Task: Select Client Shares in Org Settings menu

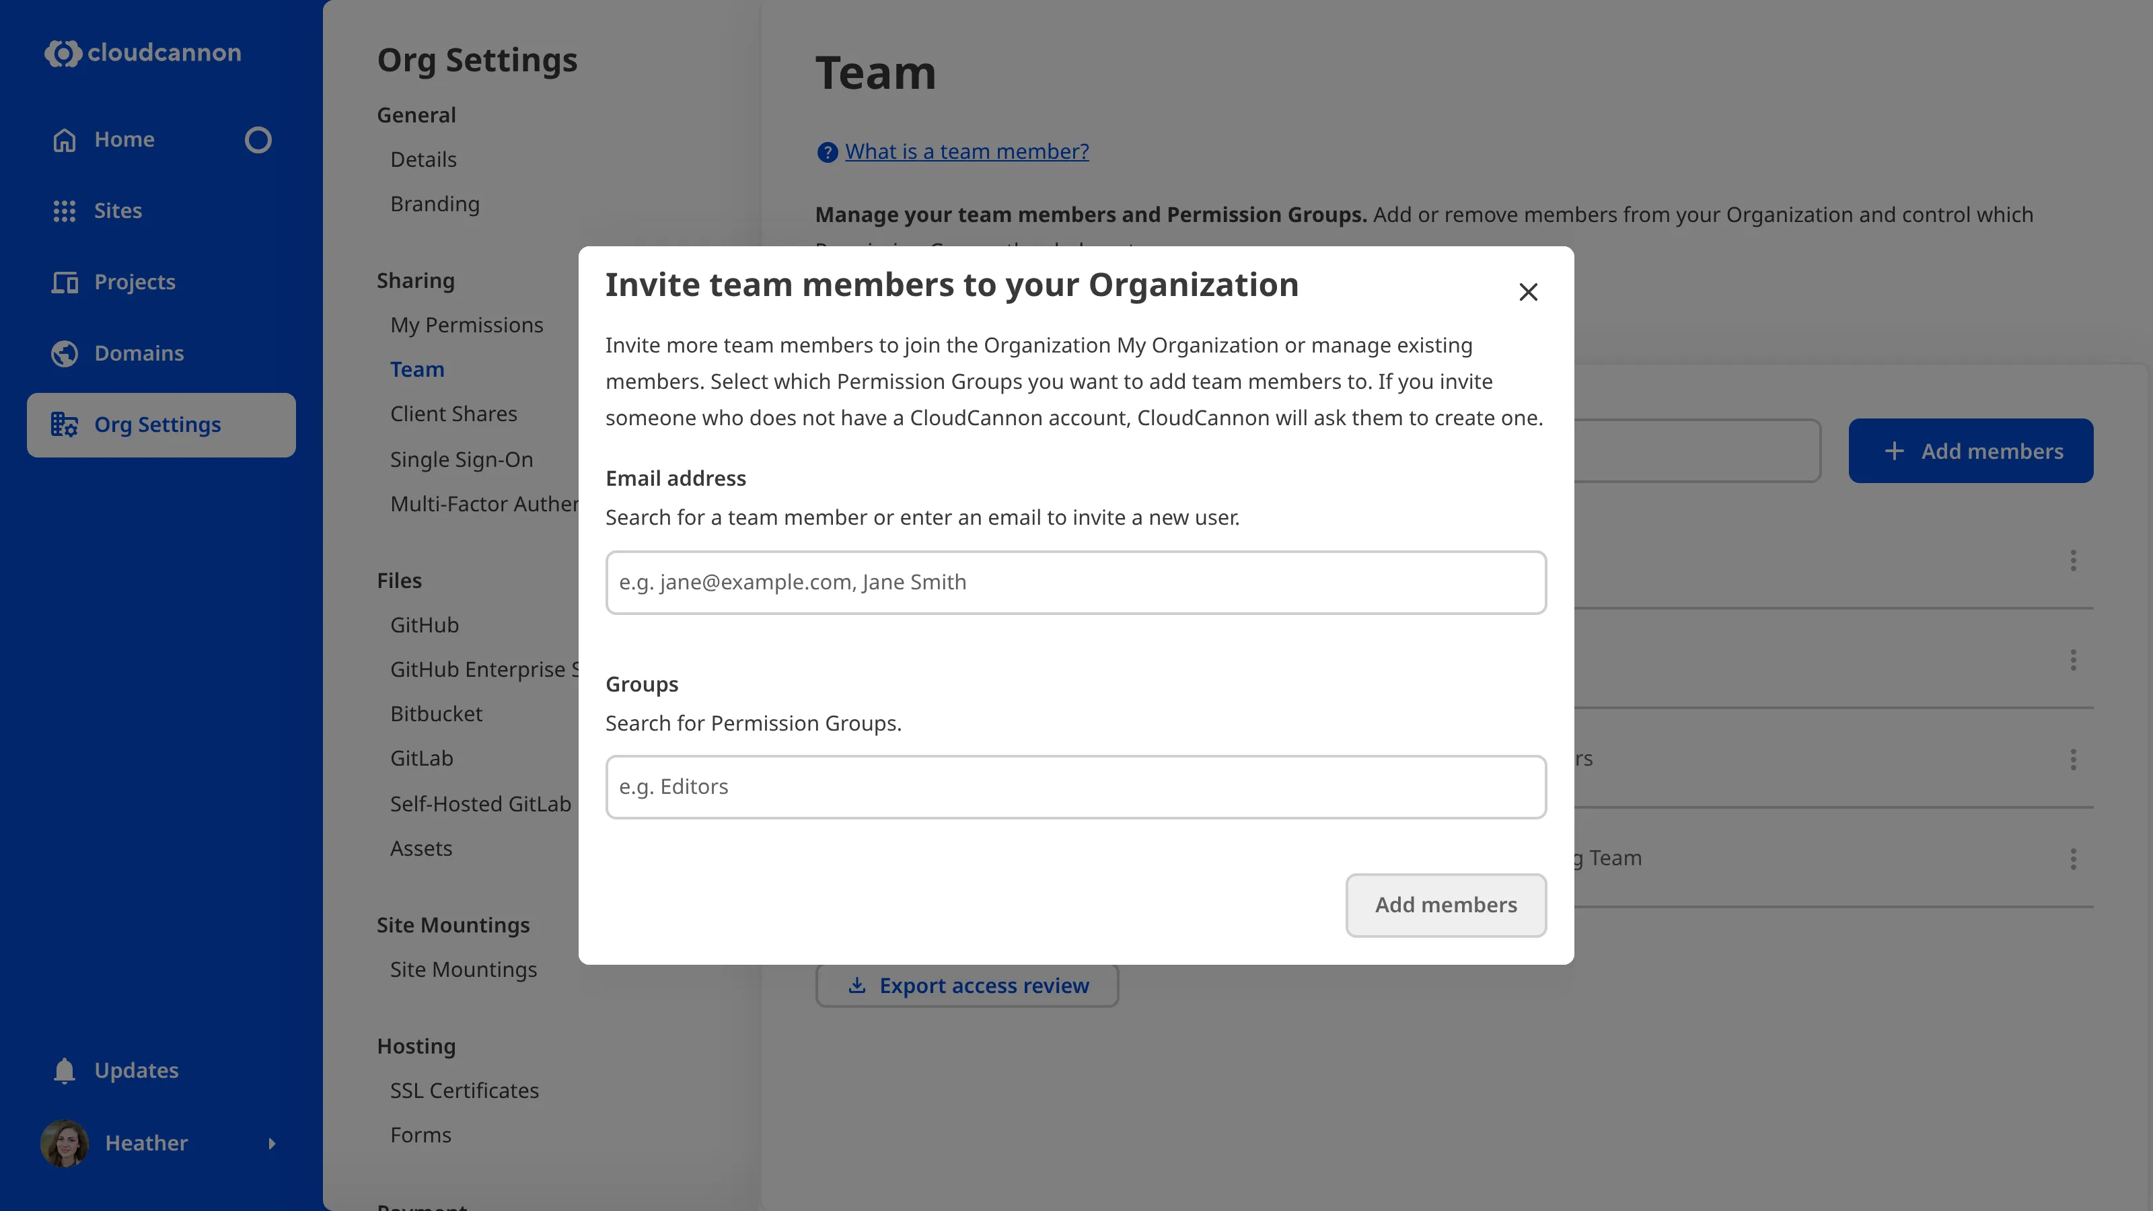Action: (x=454, y=413)
